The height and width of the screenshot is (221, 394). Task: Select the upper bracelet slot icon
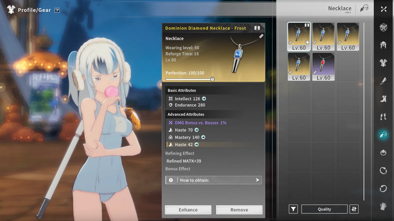point(383,170)
